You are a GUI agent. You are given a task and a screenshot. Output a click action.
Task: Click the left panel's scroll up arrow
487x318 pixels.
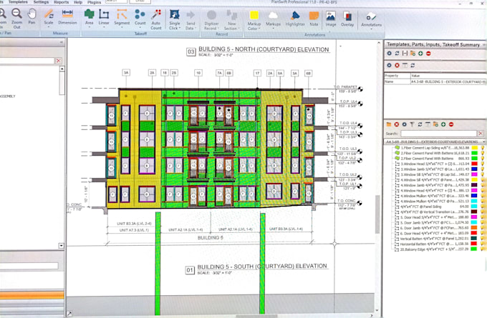pyautogui.click(x=62, y=69)
